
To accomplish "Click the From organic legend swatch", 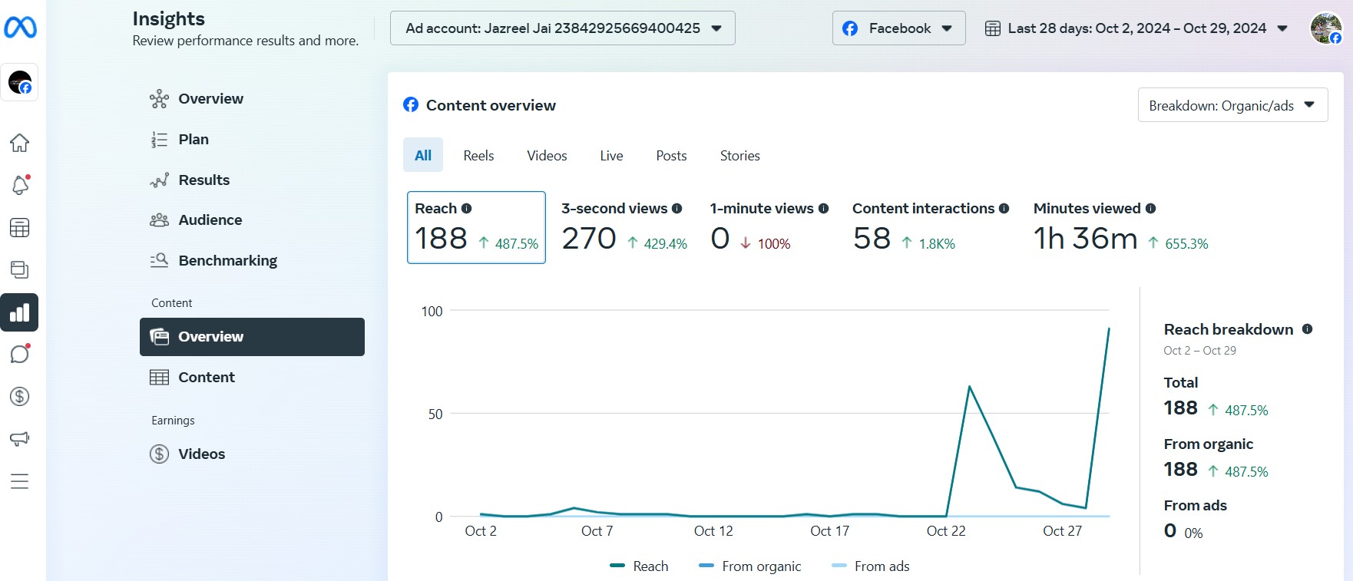I will 706,566.
